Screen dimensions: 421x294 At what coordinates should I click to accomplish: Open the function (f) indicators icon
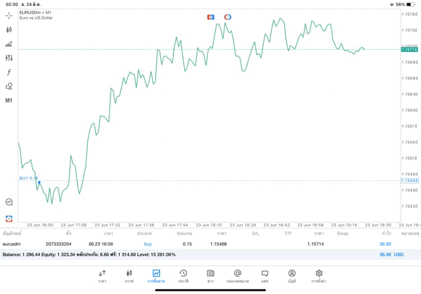(x=9, y=72)
